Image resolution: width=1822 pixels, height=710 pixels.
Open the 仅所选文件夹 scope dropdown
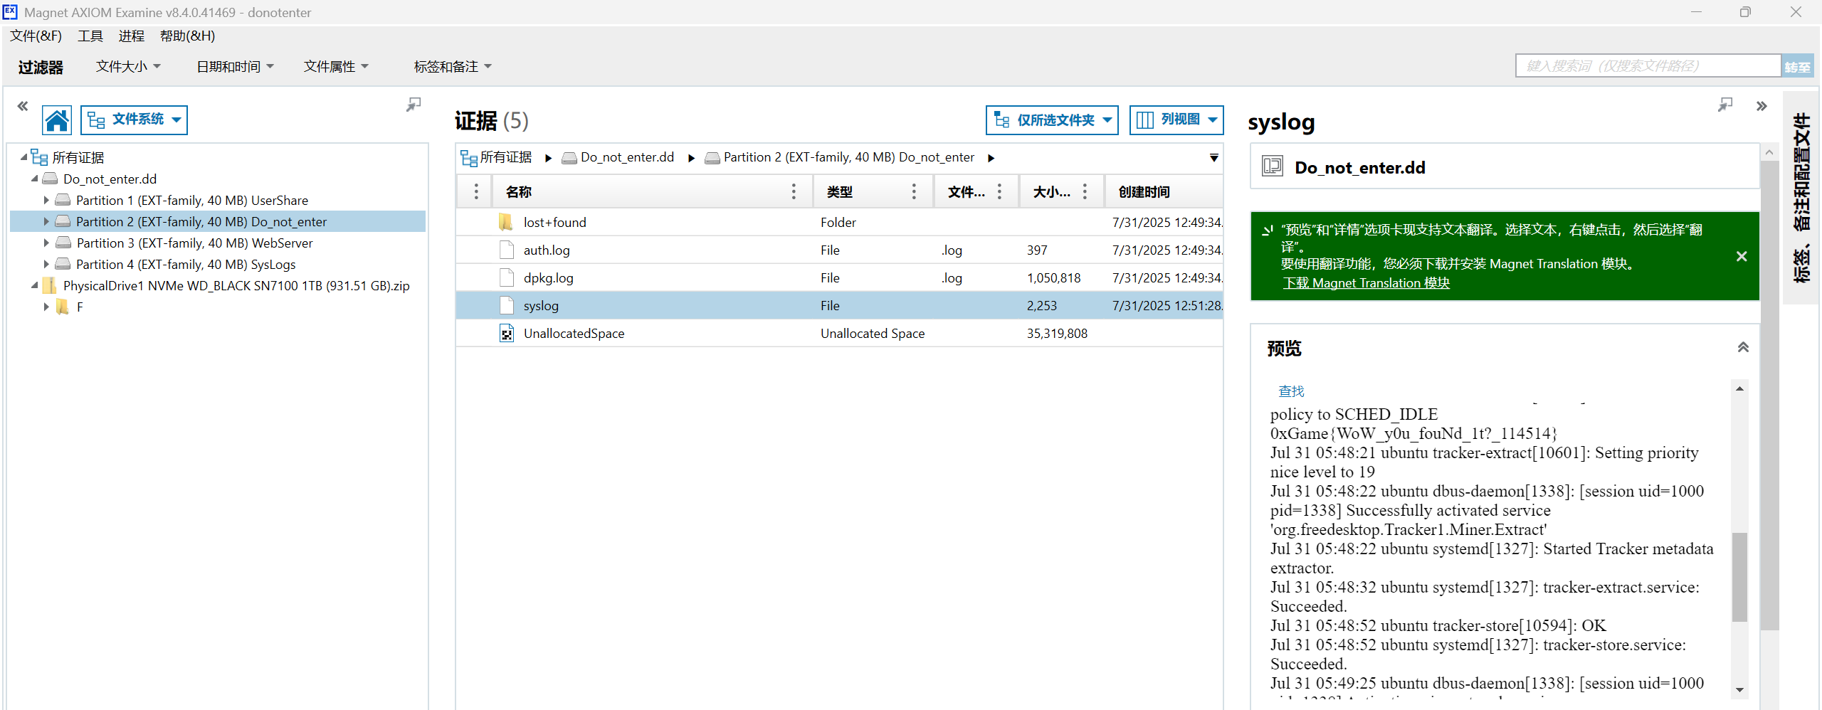1051,120
